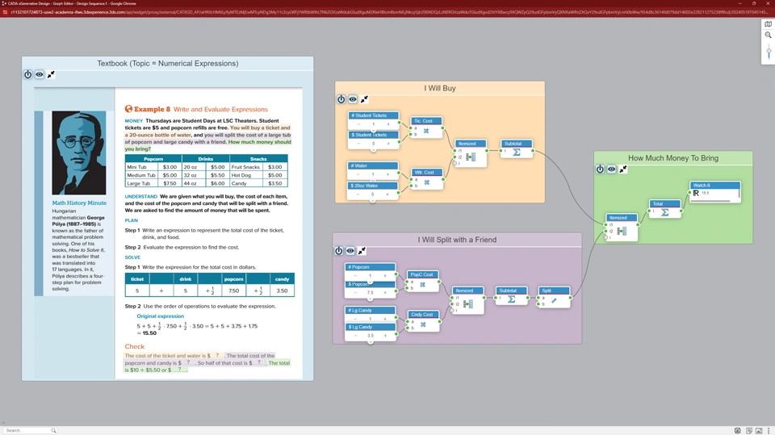Click the list icon in the purple group's Itemized node

click(x=468, y=304)
